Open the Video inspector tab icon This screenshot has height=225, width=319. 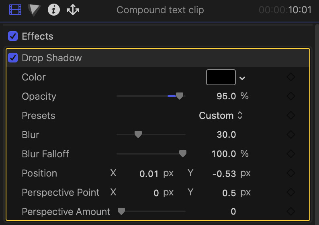pyautogui.click(x=15, y=10)
